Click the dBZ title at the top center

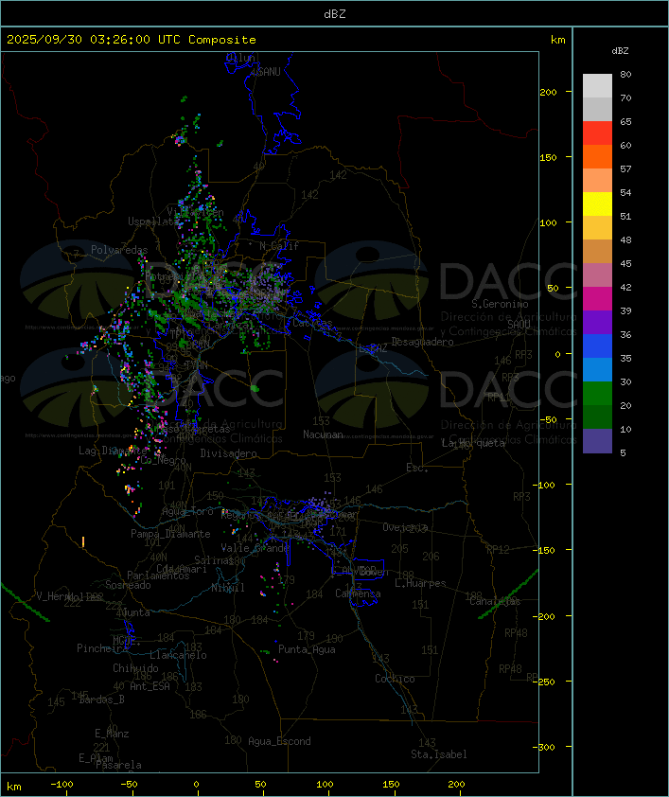(x=335, y=14)
